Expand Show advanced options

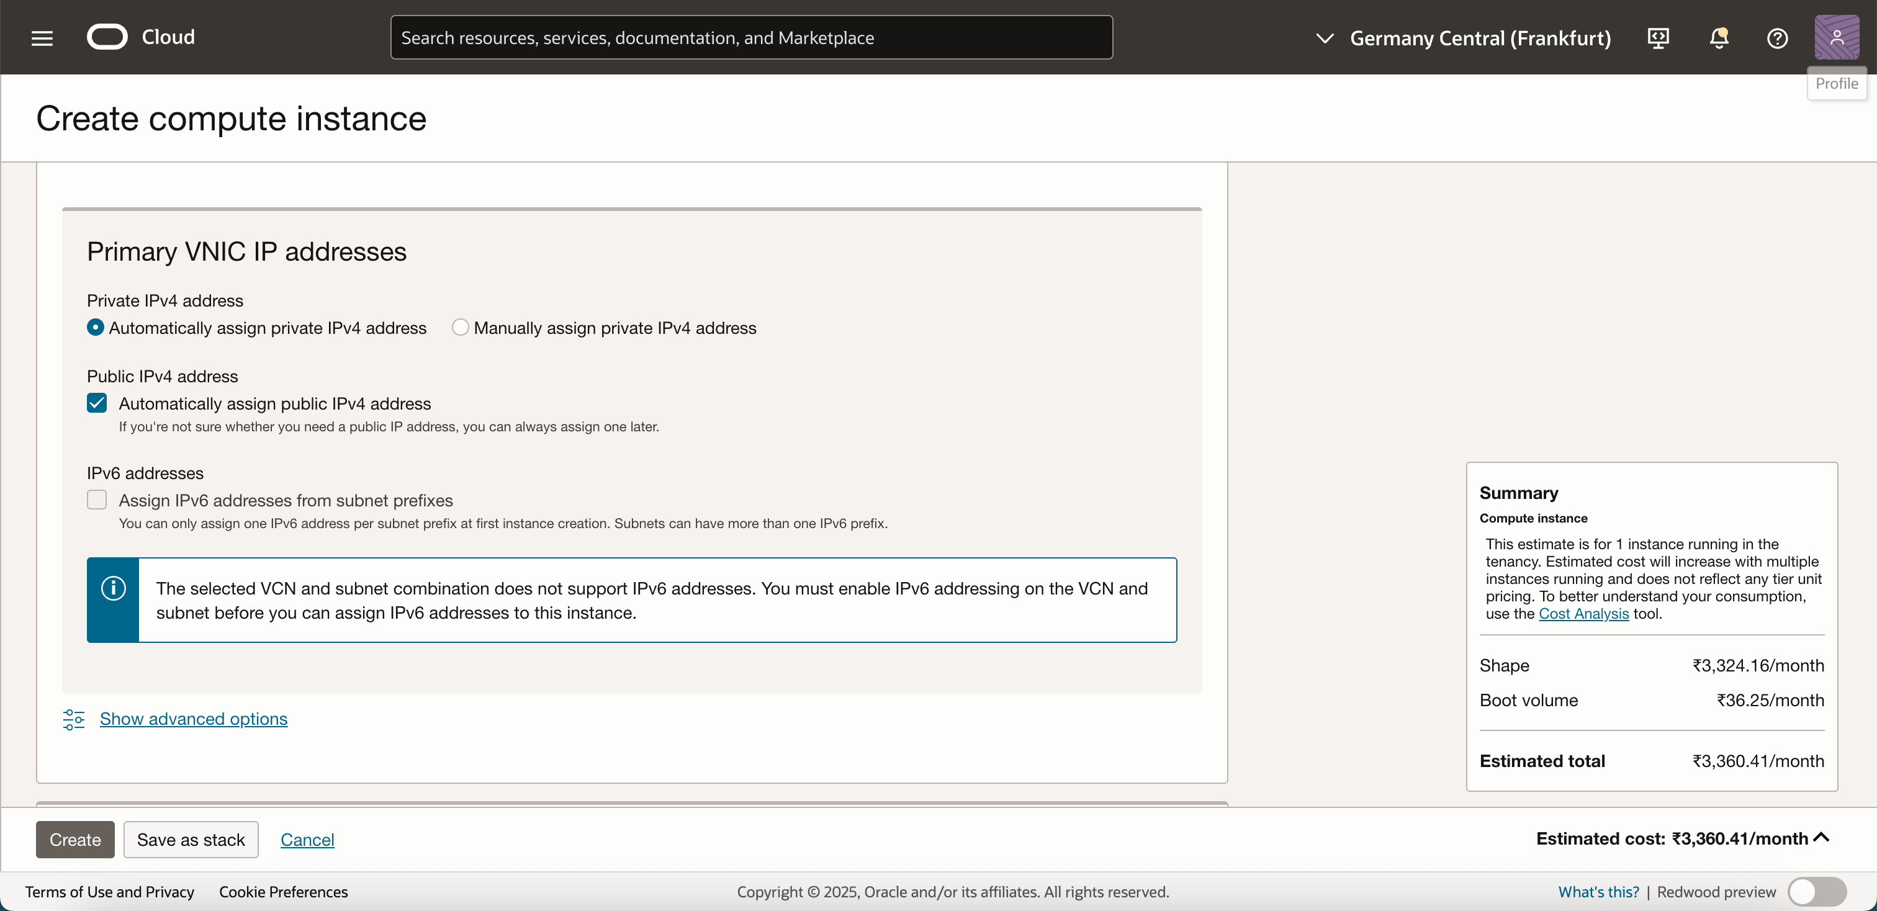click(x=193, y=719)
